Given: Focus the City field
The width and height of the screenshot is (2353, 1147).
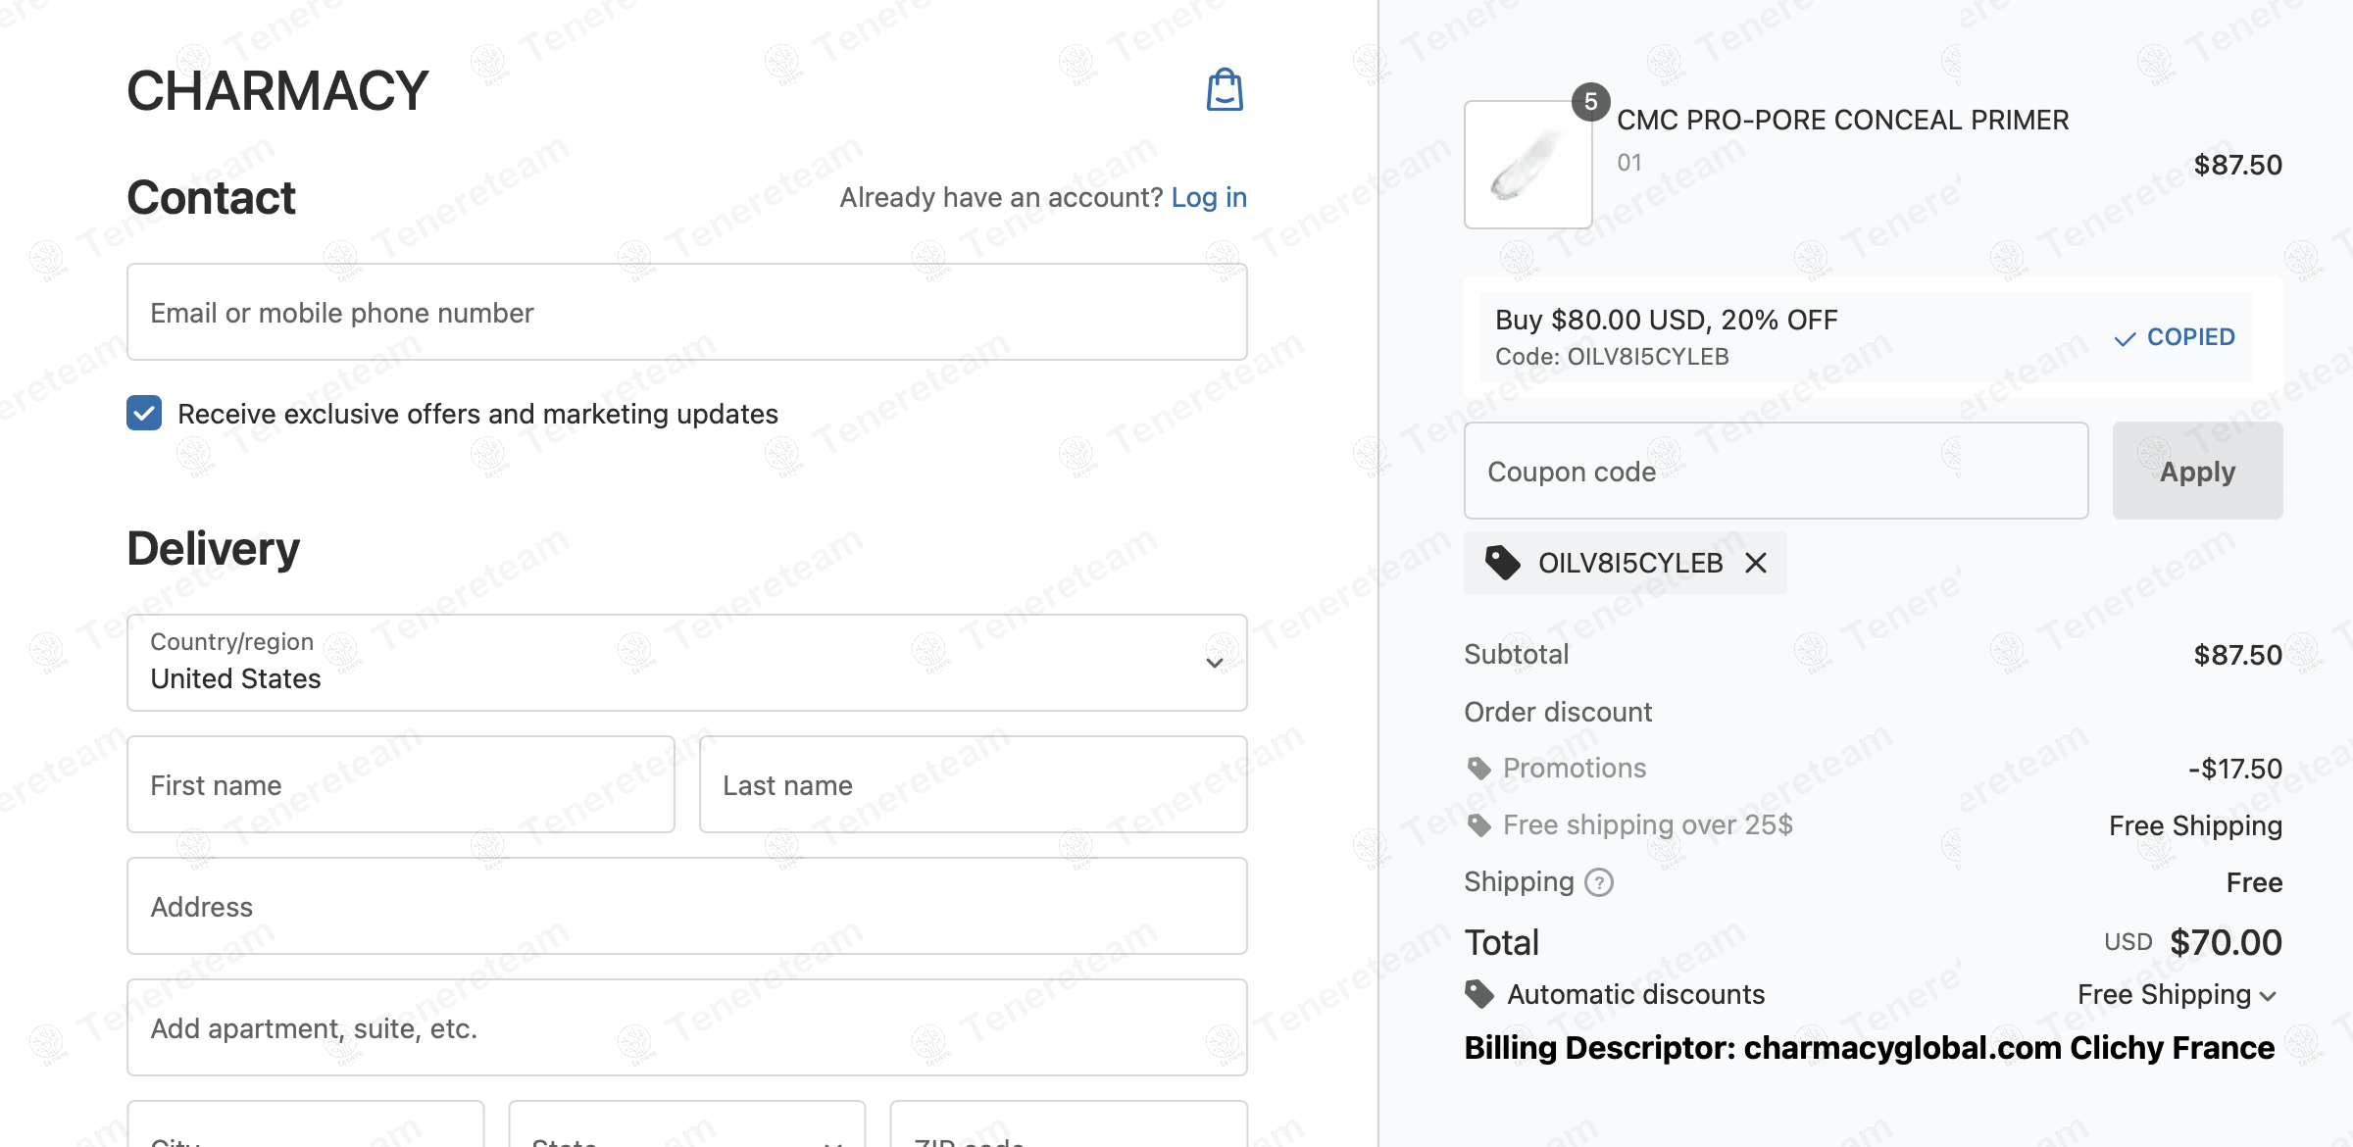Looking at the screenshot, I should click(306, 1124).
